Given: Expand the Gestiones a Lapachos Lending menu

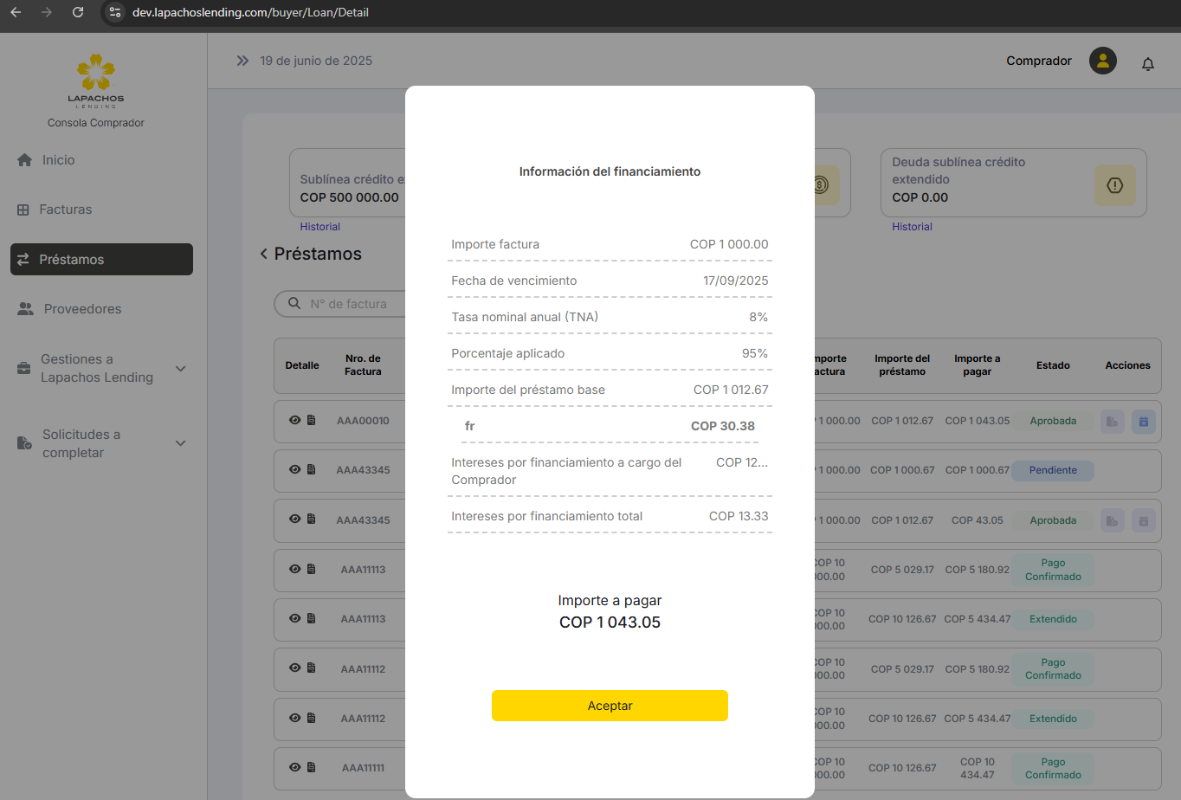Looking at the screenshot, I should point(181,369).
